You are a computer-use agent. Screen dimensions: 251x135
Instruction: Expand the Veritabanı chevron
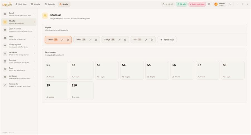click(x=34, y=77)
